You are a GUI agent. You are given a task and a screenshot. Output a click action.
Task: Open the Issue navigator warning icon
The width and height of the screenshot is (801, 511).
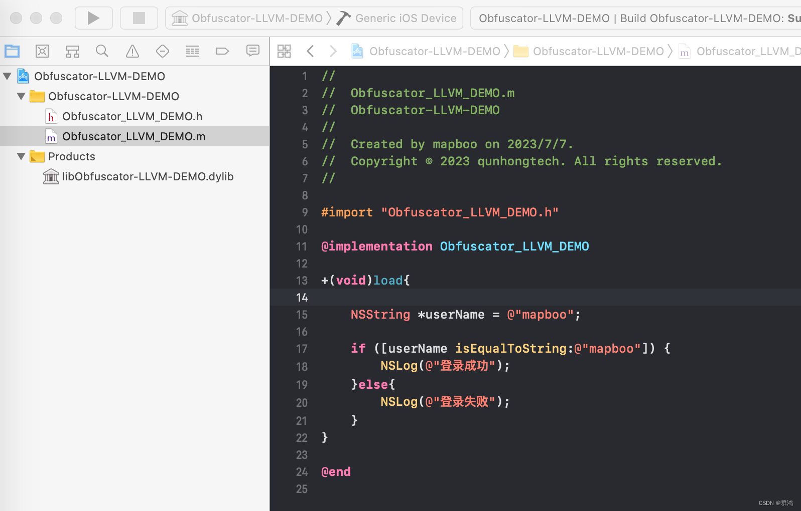point(132,51)
